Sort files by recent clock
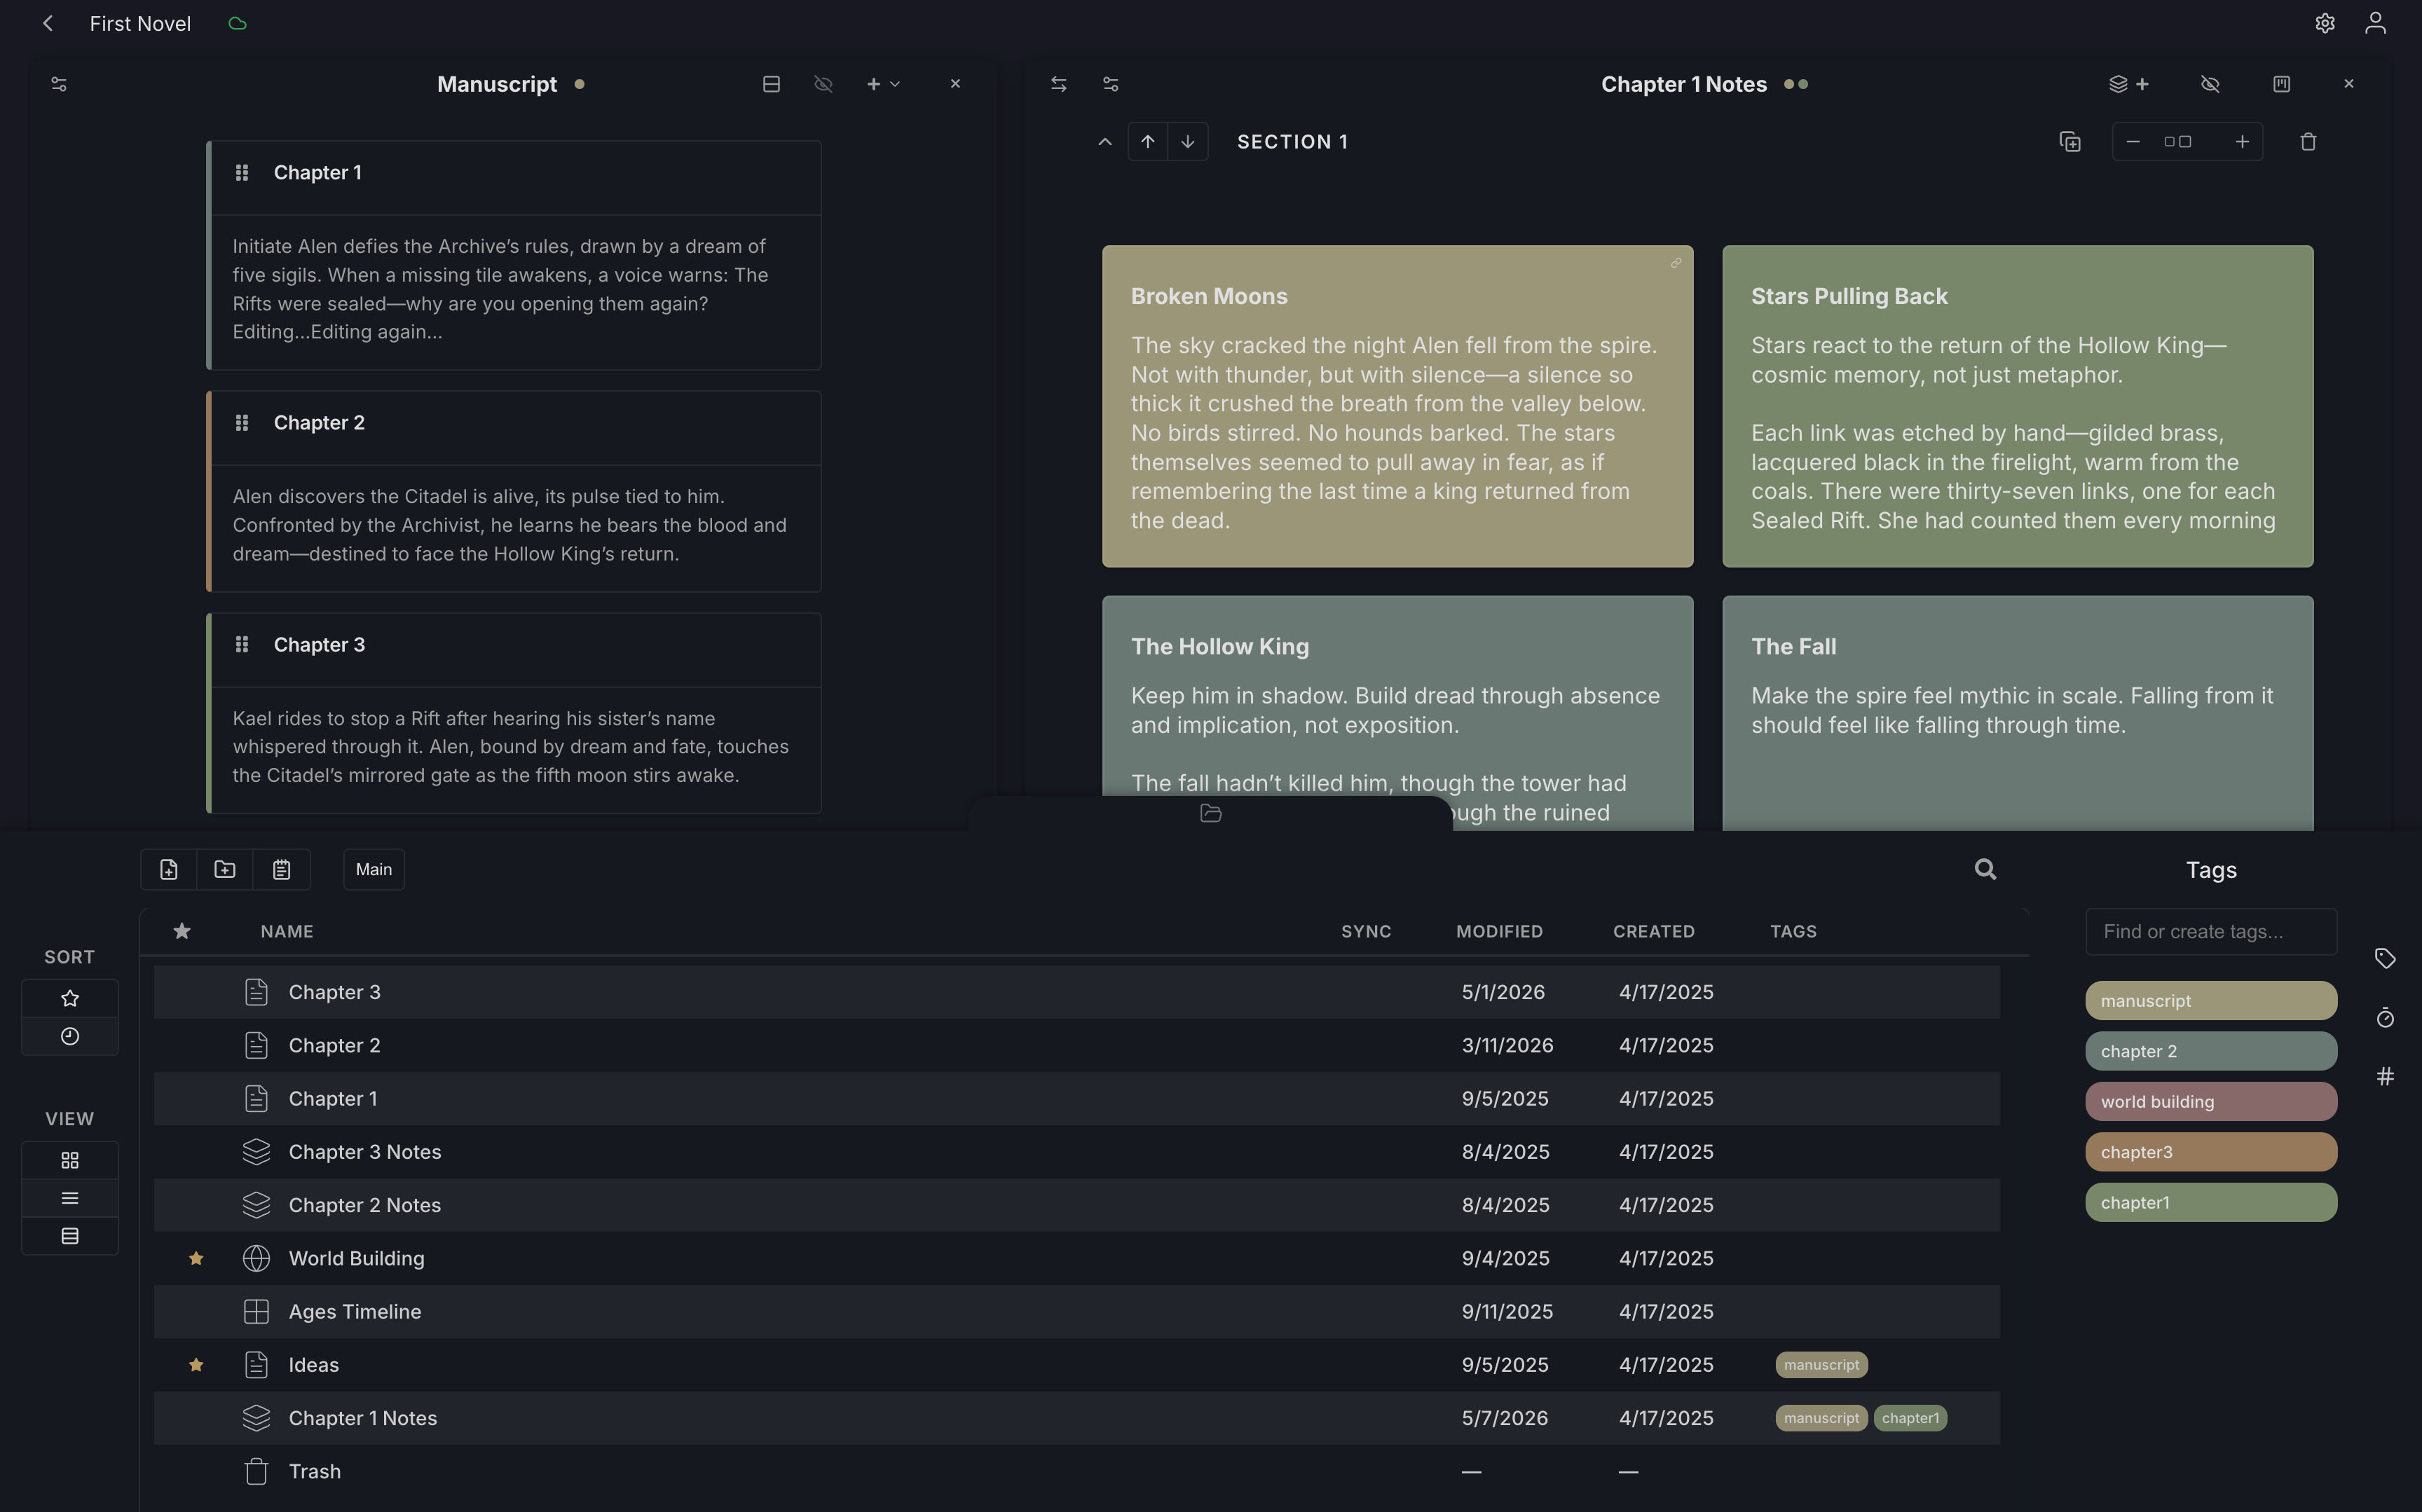Screen dimensions: 2422x1512 70,1036
